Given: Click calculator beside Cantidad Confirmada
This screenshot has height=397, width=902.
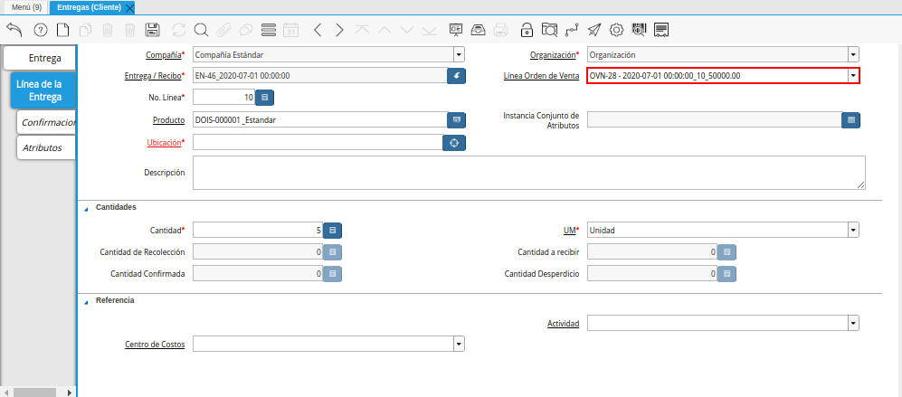Looking at the screenshot, I should (x=333, y=274).
